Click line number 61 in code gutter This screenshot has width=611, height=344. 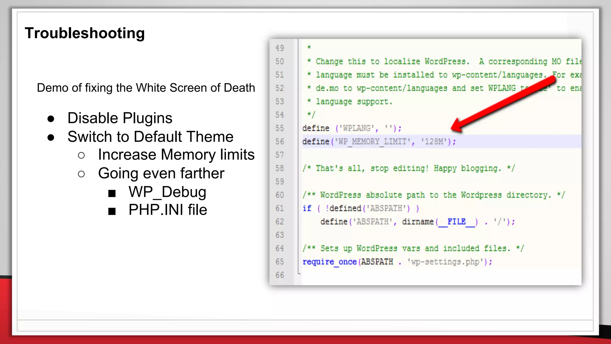pyautogui.click(x=280, y=208)
